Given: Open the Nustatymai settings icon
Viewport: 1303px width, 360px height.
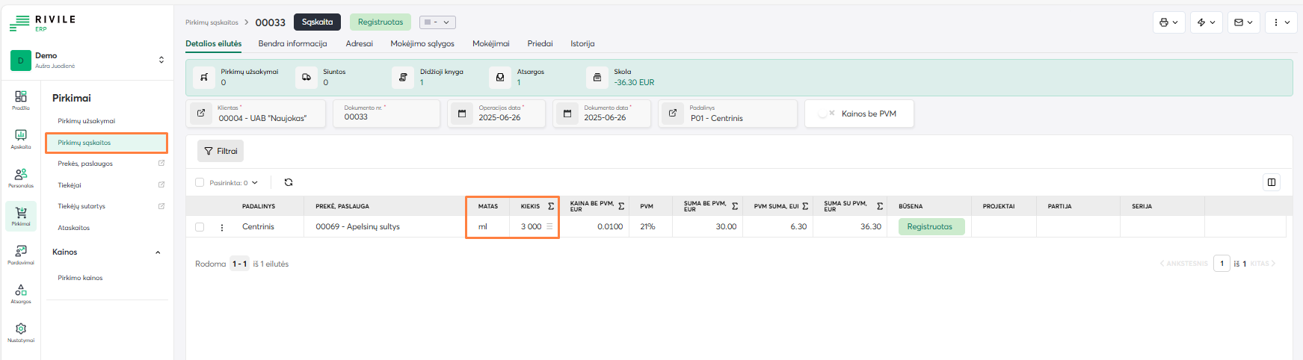Looking at the screenshot, I should [x=21, y=332].
